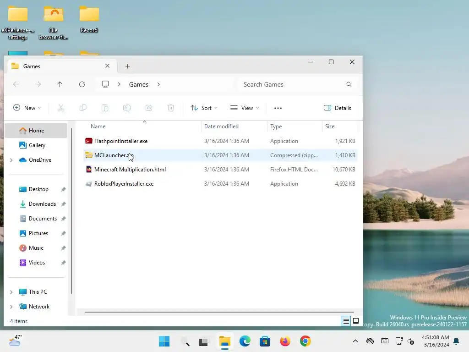Open Gallery in navigation pane
Screen dimensions: 469x352
pos(36,145)
